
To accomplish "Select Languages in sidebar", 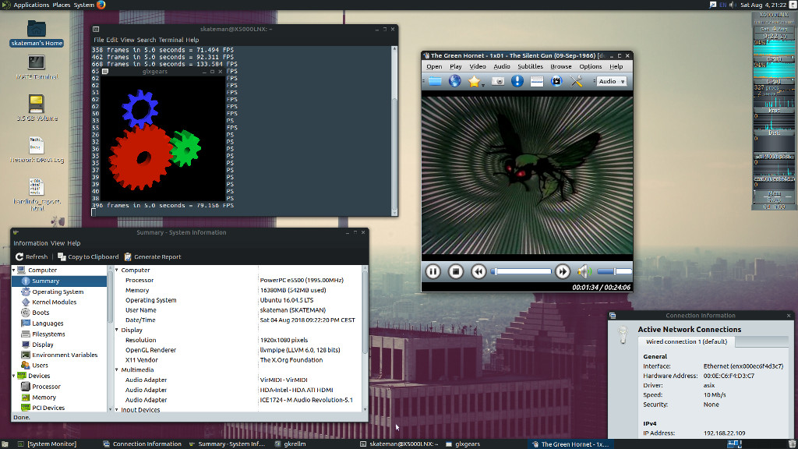I will coord(48,323).
